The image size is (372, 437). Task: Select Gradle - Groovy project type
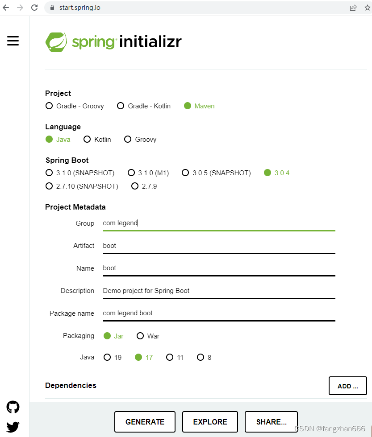pyautogui.click(x=75, y=106)
